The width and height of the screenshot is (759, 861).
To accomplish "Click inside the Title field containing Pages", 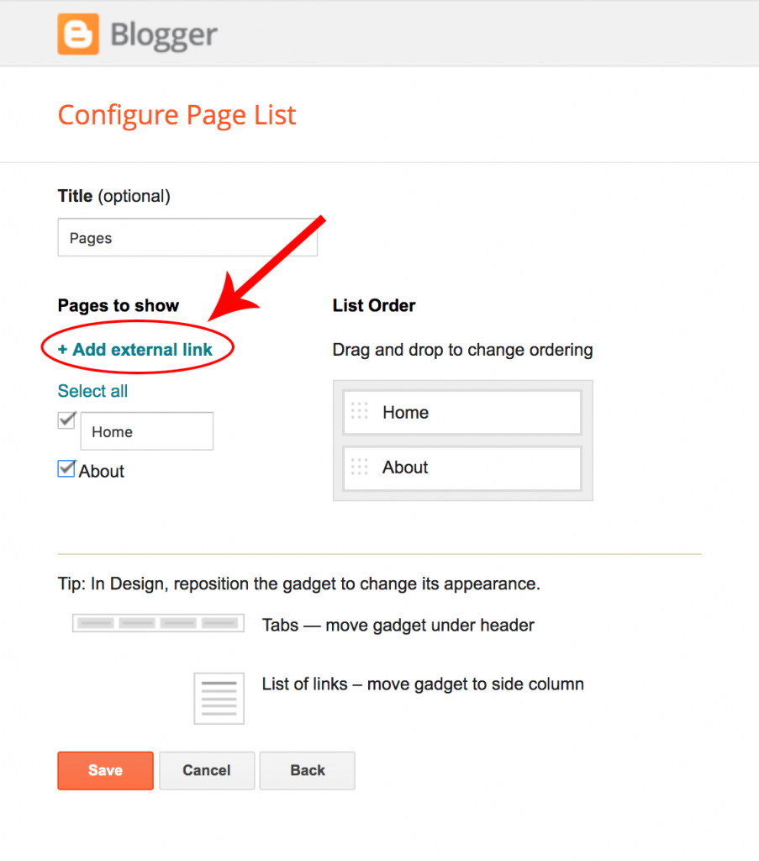I will coord(187,238).
